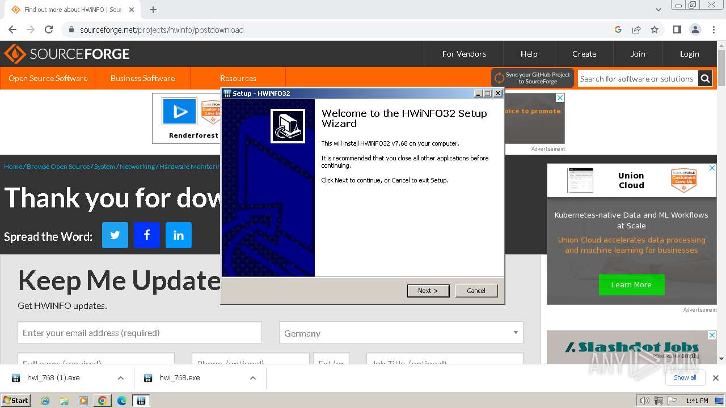Go back in Chrome

point(12,29)
